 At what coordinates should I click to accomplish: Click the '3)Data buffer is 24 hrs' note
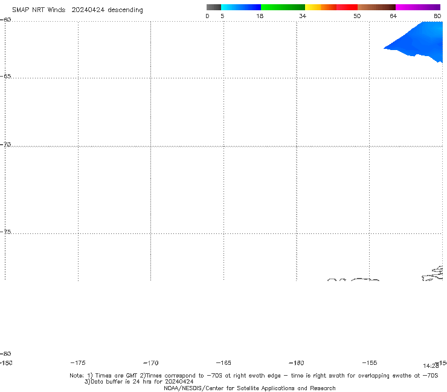(139, 382)
